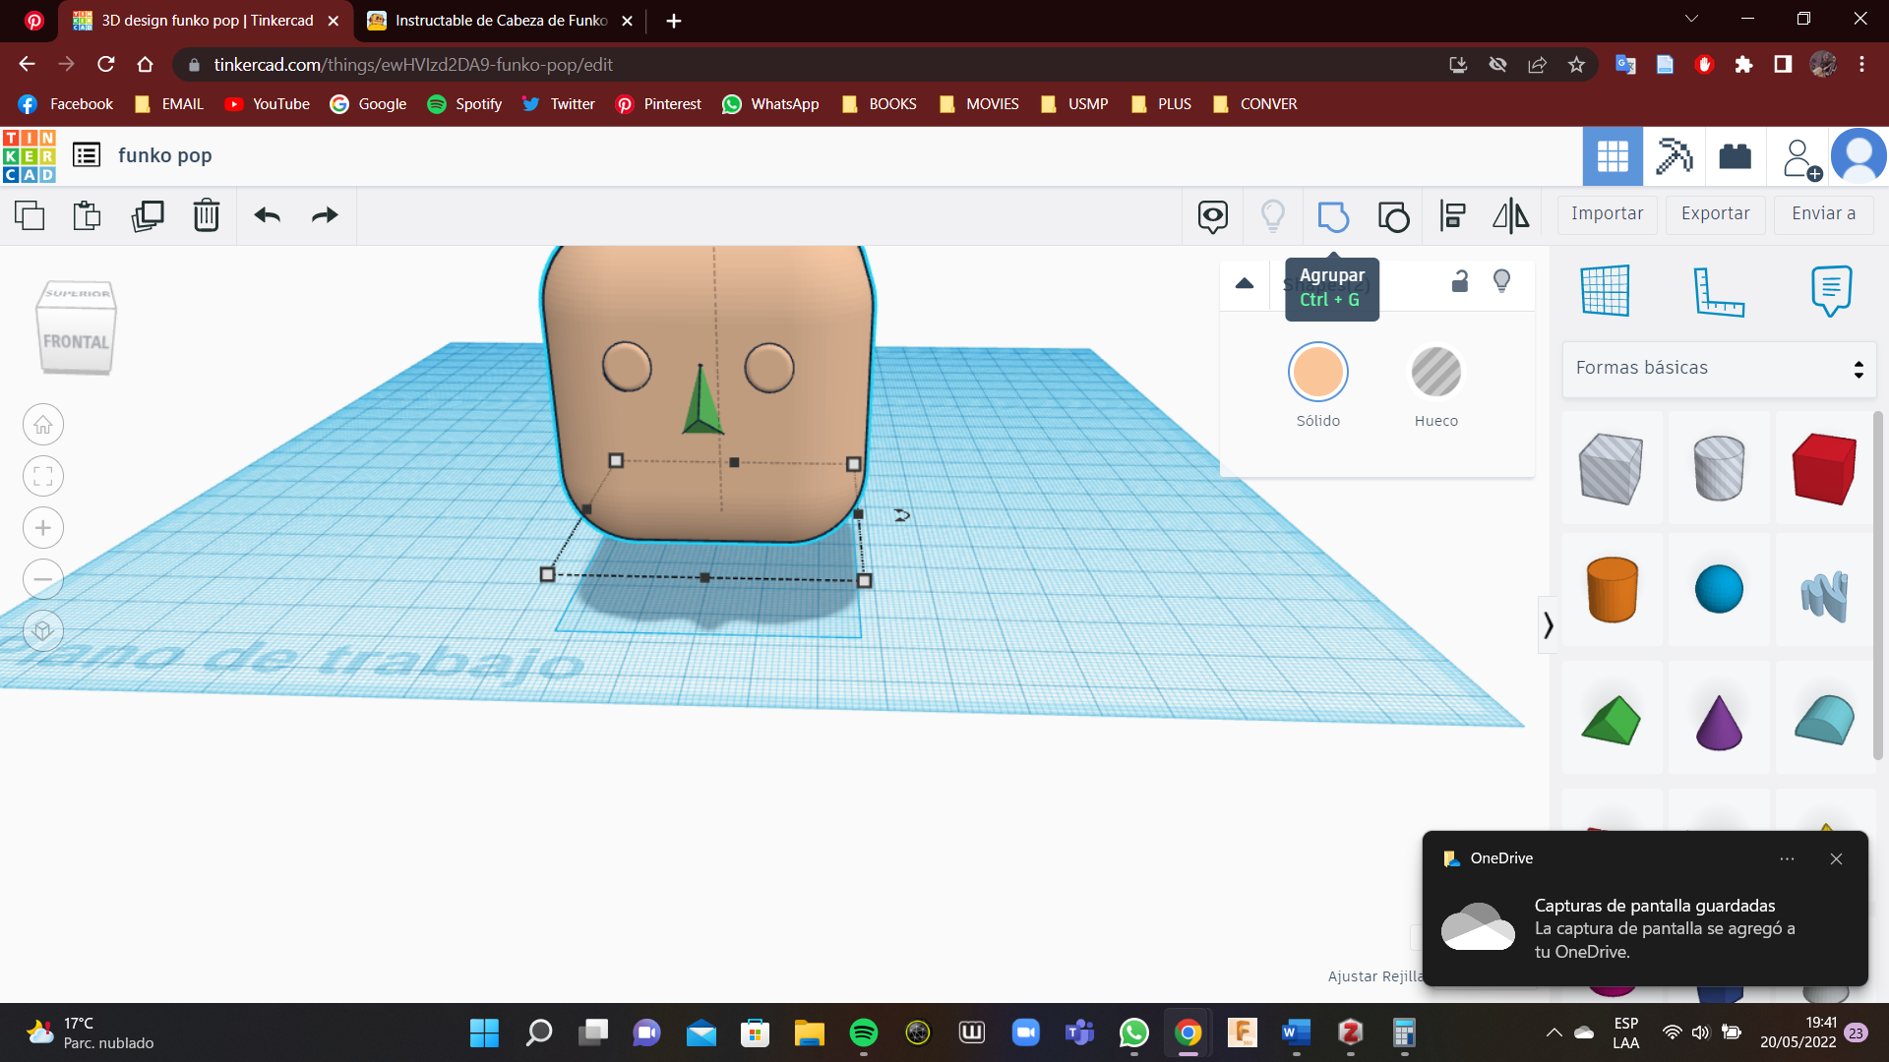The height and width of the screenshot is (1062, 1889).
Task: Switch to Blocks (pickaxe) view
Action: point(1674,156)
